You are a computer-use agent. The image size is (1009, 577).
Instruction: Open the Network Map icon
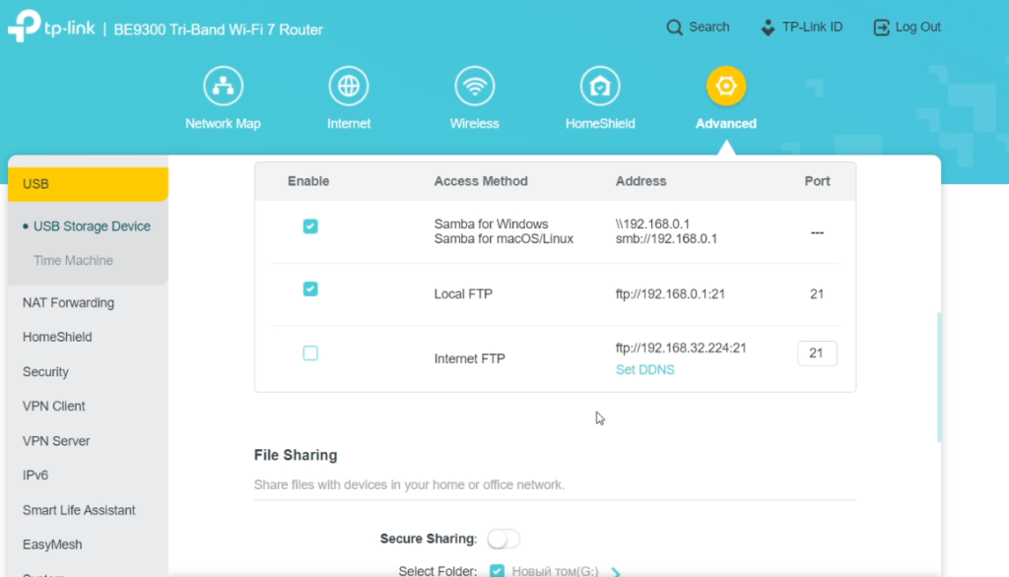point(224,86)
